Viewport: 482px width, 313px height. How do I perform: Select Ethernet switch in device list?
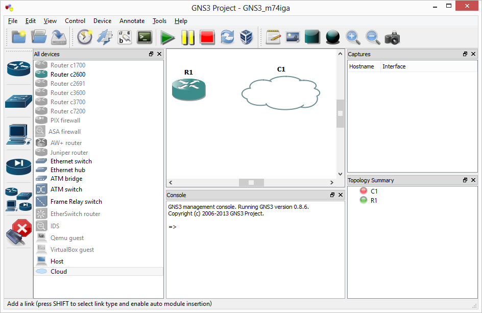click(99, 161)
